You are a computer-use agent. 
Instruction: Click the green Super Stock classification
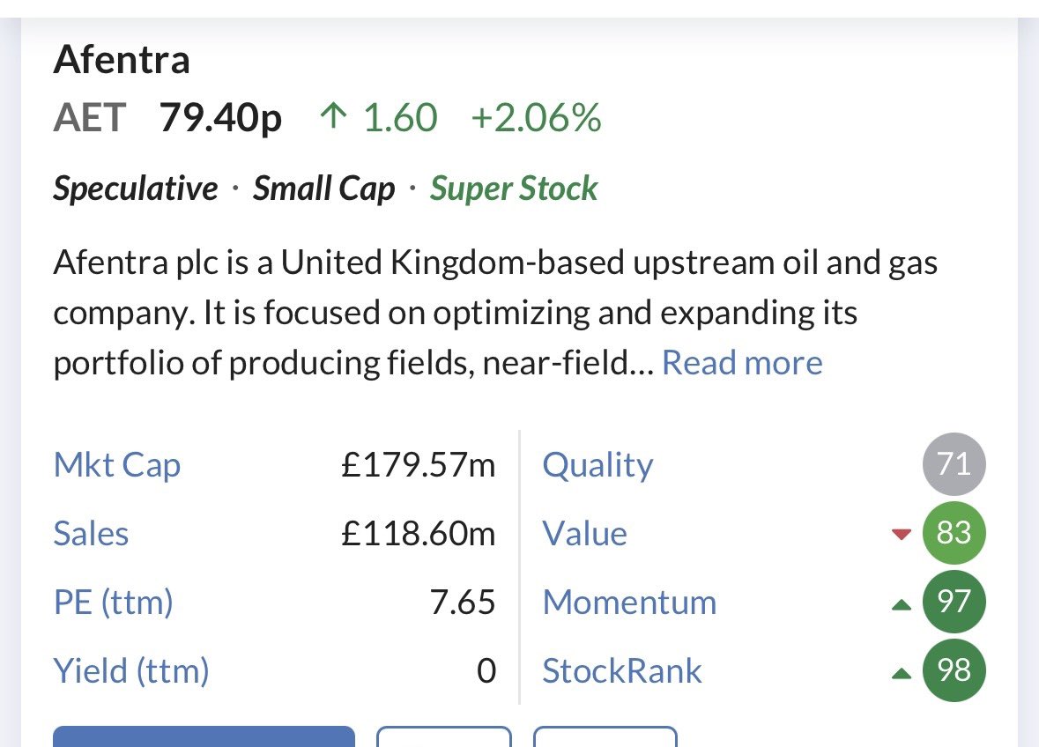pyautogui.click(x=514, y=189)
